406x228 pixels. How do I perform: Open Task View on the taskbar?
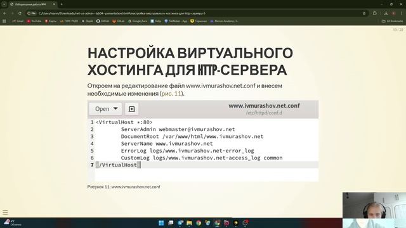point(171,223)
